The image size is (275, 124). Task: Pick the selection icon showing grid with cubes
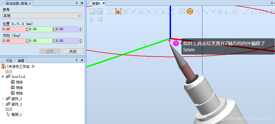[x=141, y=11]
